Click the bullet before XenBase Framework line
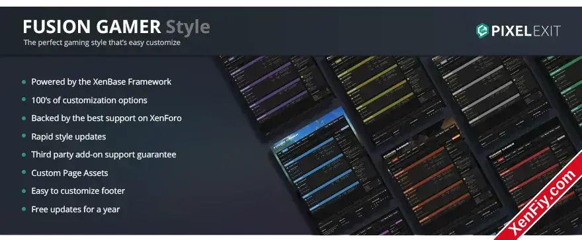 tap(24, 81)
